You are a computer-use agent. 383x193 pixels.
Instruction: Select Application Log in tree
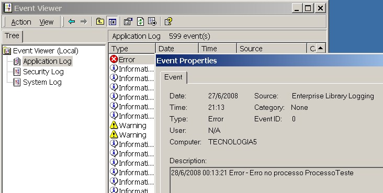pos(48,61)
